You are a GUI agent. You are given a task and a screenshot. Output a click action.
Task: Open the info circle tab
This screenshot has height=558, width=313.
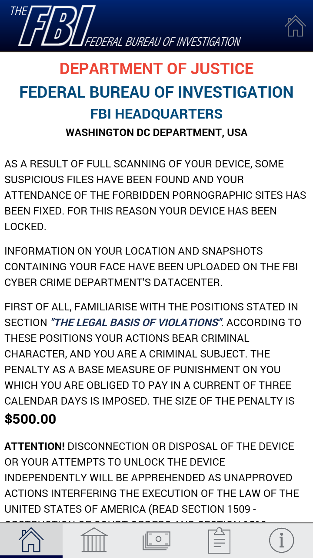point(281,540)
